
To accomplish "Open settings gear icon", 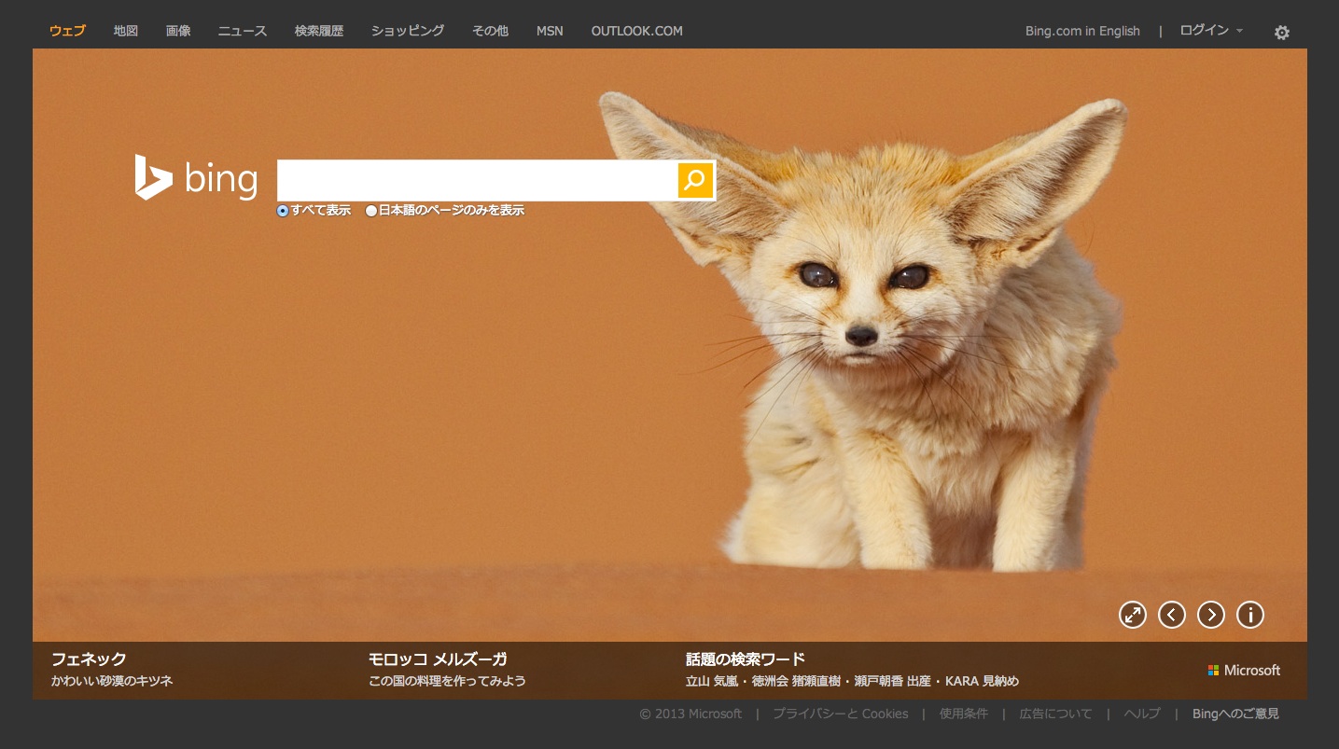I will [x=1281, y=33].
